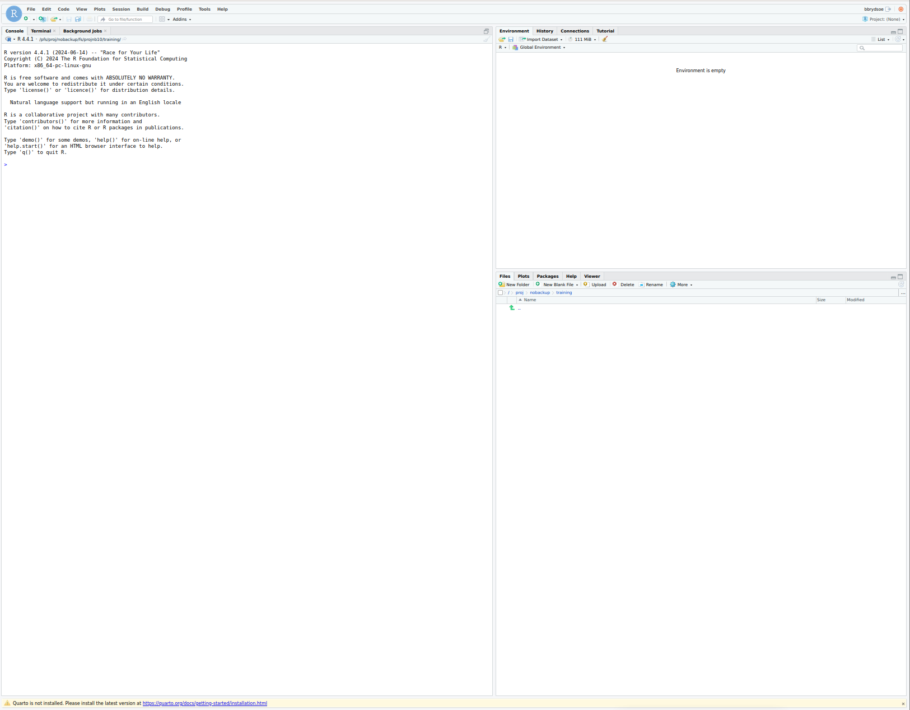Click the Console pane maximize icon
The width and height of the screenshot is (910, 710).
pyautogui.click(x=486, y=31)
